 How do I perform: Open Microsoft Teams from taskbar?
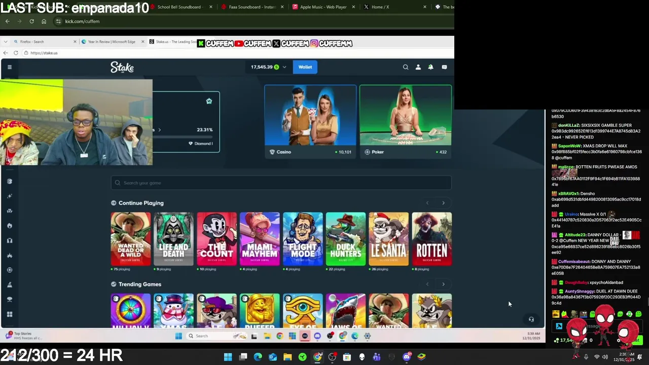377,357
